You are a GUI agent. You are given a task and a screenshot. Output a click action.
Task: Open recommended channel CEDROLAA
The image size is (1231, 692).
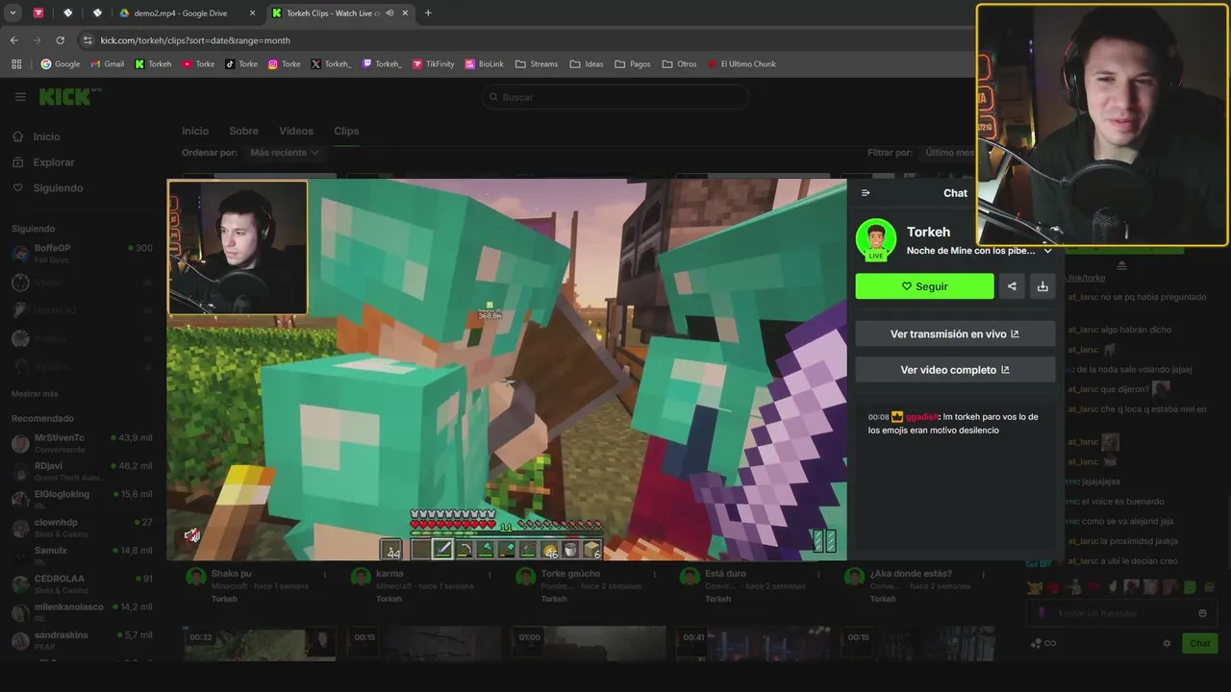point(81,583)
